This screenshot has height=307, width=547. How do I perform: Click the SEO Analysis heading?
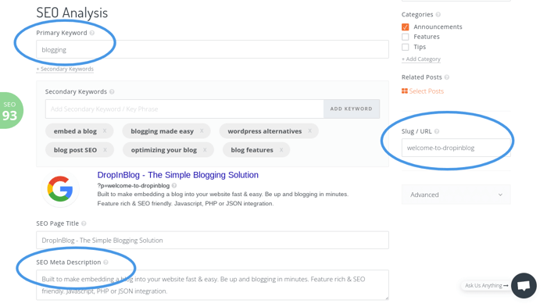tap(72, 13)
